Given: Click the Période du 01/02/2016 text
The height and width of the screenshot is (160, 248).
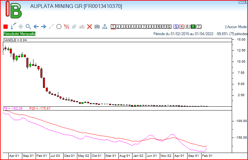Looking at the screenshot, I should [200, 34].
